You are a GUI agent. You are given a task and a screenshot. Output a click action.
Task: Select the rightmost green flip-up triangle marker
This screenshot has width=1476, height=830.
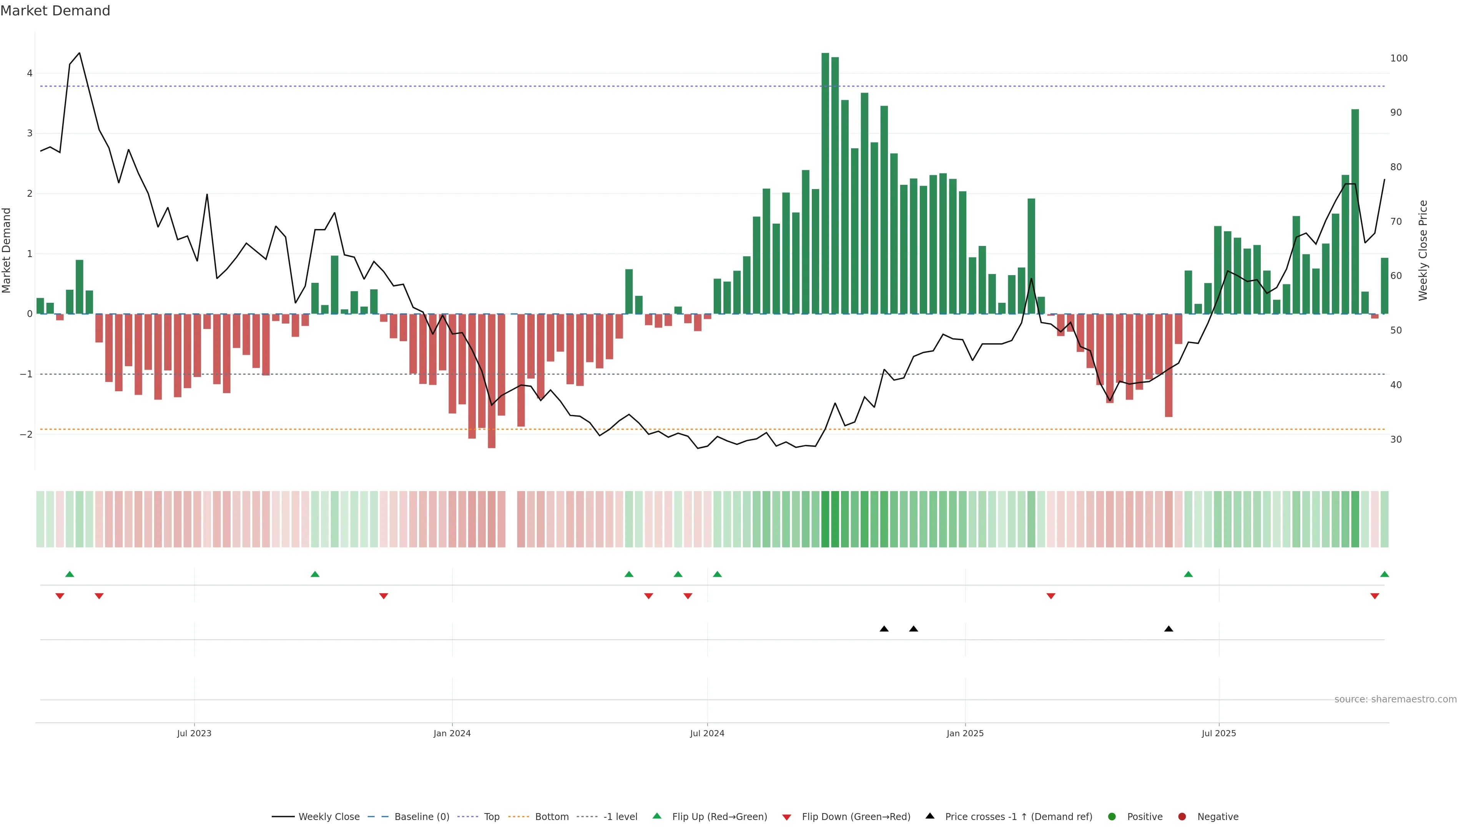[x=1384, y=574]
